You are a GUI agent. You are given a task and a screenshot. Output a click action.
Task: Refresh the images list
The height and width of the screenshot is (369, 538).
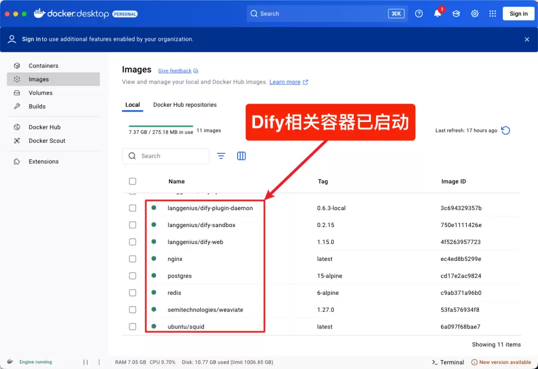pyautogui.click(x=506, y=130)
